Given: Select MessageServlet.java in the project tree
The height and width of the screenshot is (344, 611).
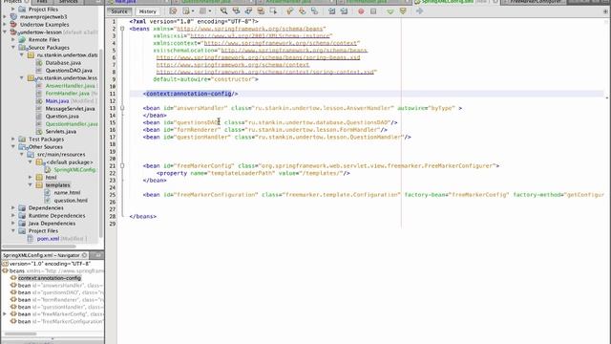Looking at the screenshot, I should (70, 108).
